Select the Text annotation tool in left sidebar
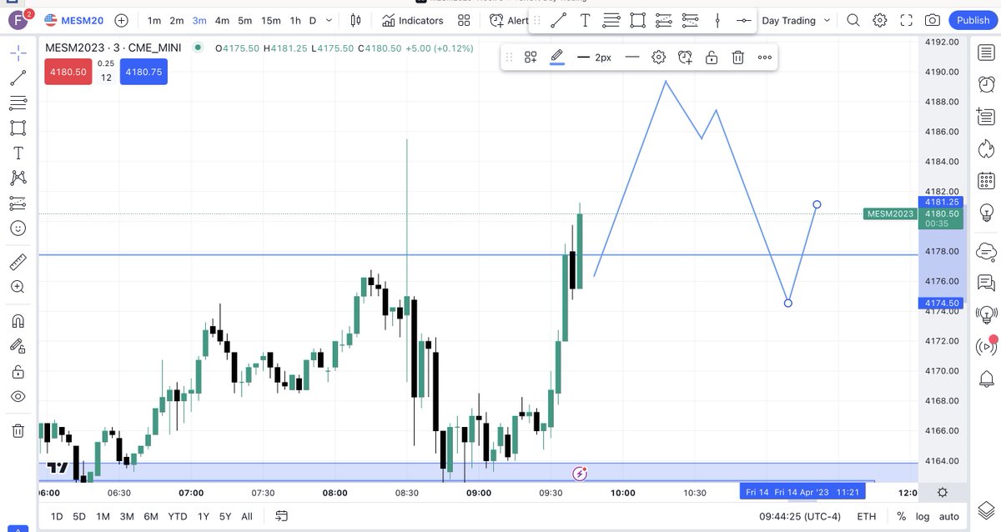Screen dimensions: 1001x532 tap(18, 153)
